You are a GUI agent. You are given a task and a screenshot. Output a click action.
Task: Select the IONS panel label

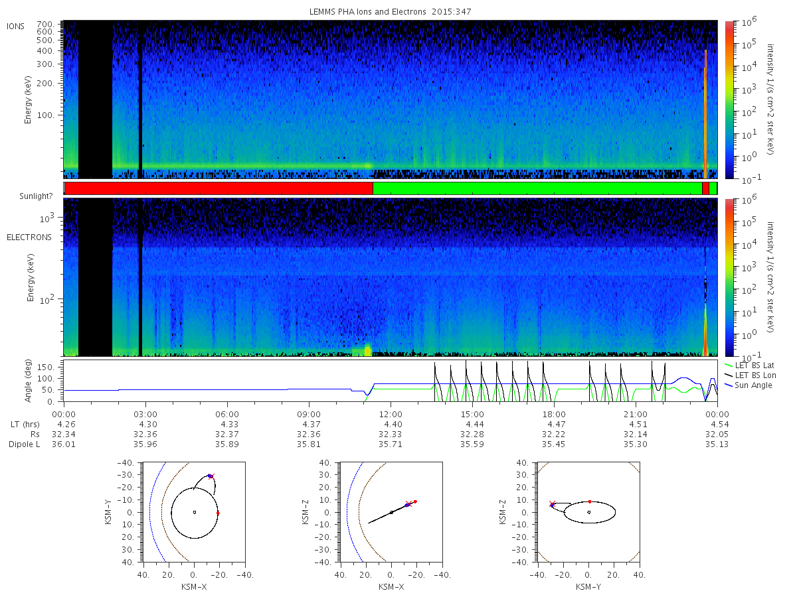[16, 27]
